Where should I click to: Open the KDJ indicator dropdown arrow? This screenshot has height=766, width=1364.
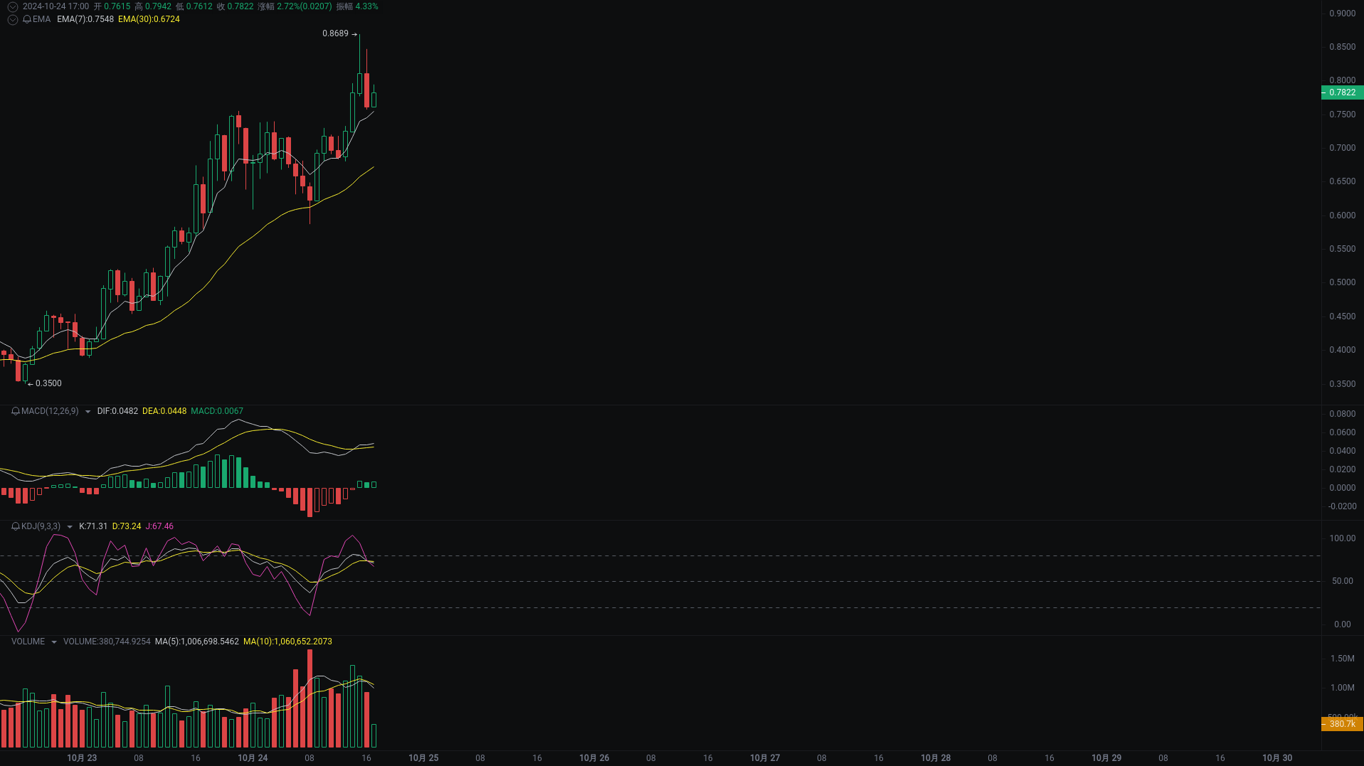tap(69, 526)
